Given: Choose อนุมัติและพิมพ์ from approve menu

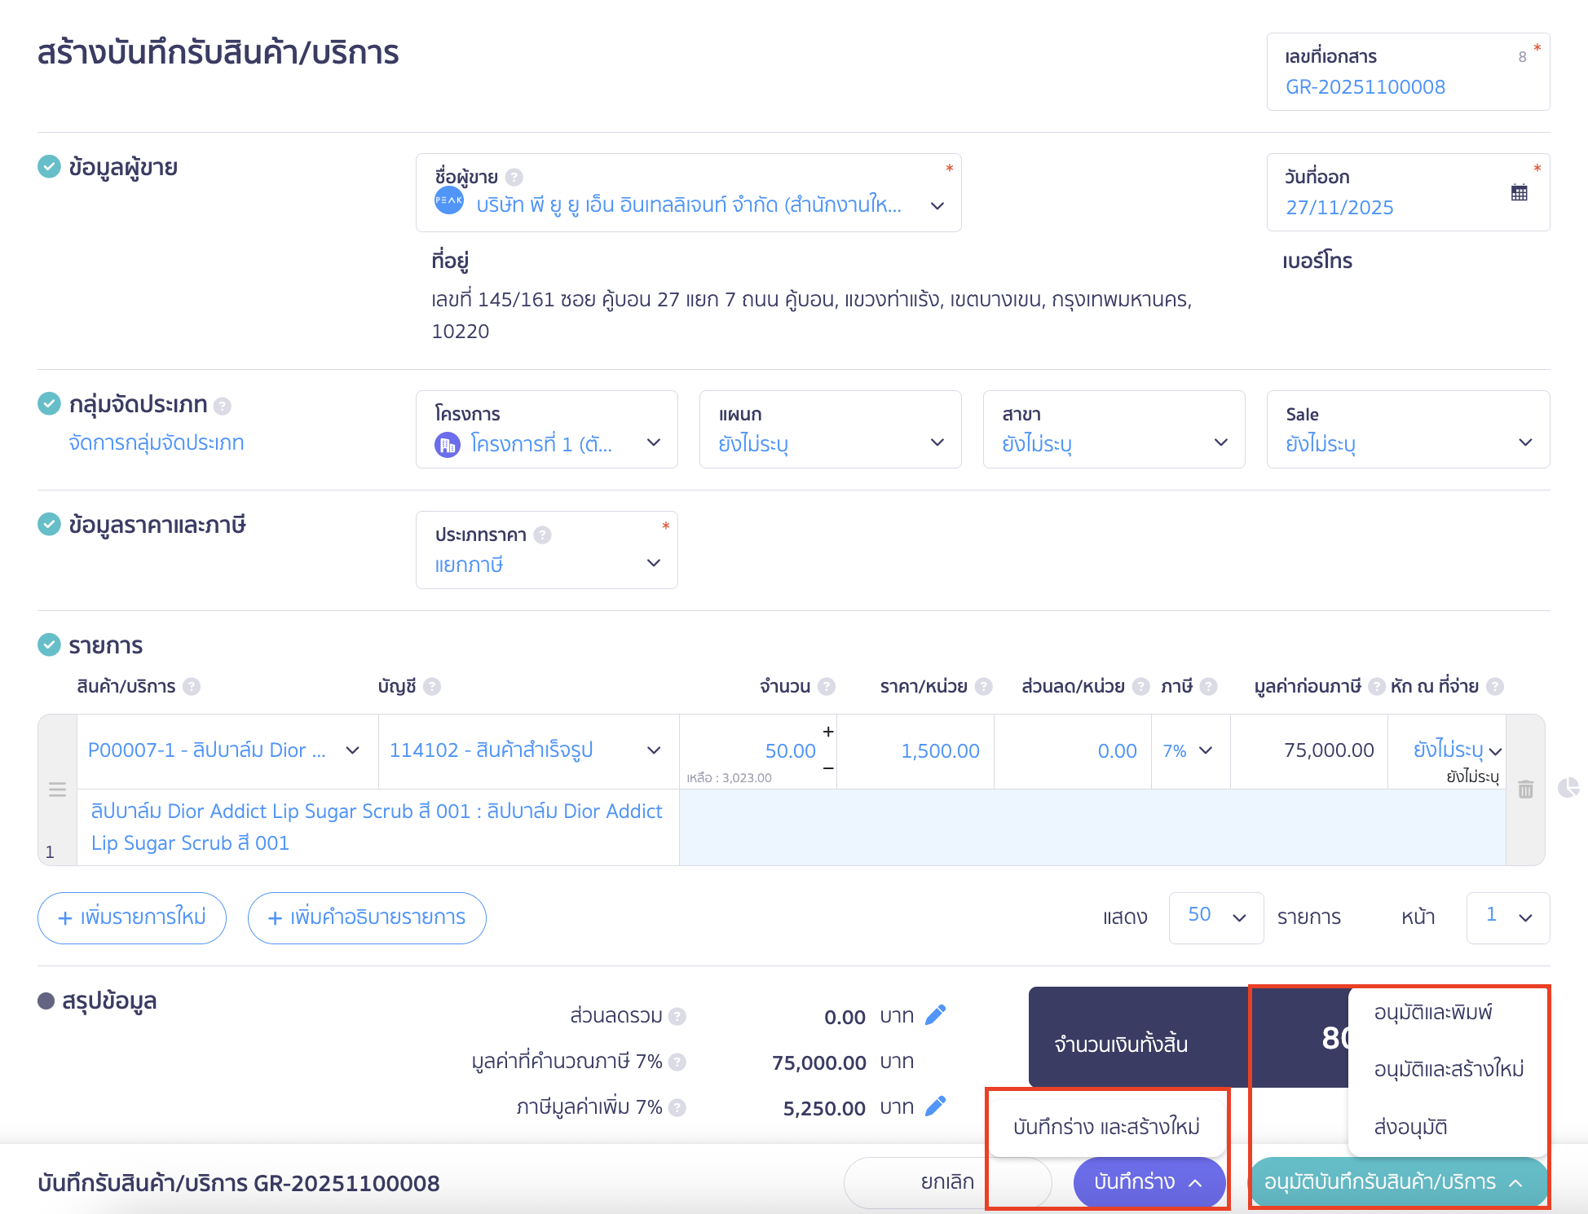Looking at the screenshot, I should 1432,1012.
